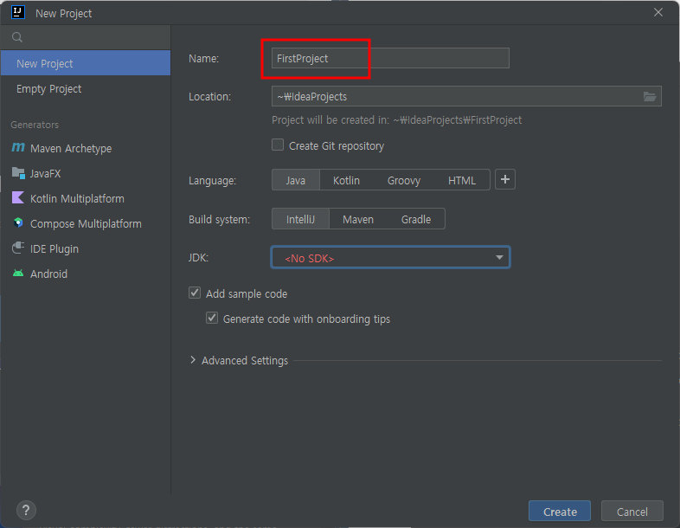Open the JDK No SDK dropdown
The height and width of the screenshot is (528, 680).
[x=390, y=258]
